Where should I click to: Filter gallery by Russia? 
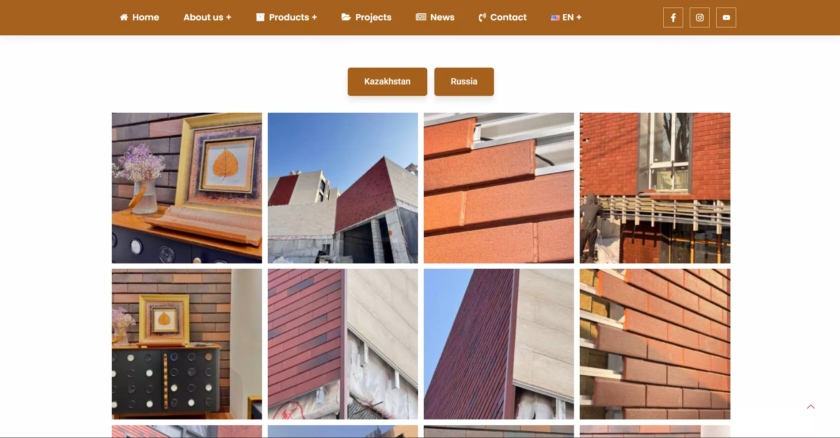464,82
